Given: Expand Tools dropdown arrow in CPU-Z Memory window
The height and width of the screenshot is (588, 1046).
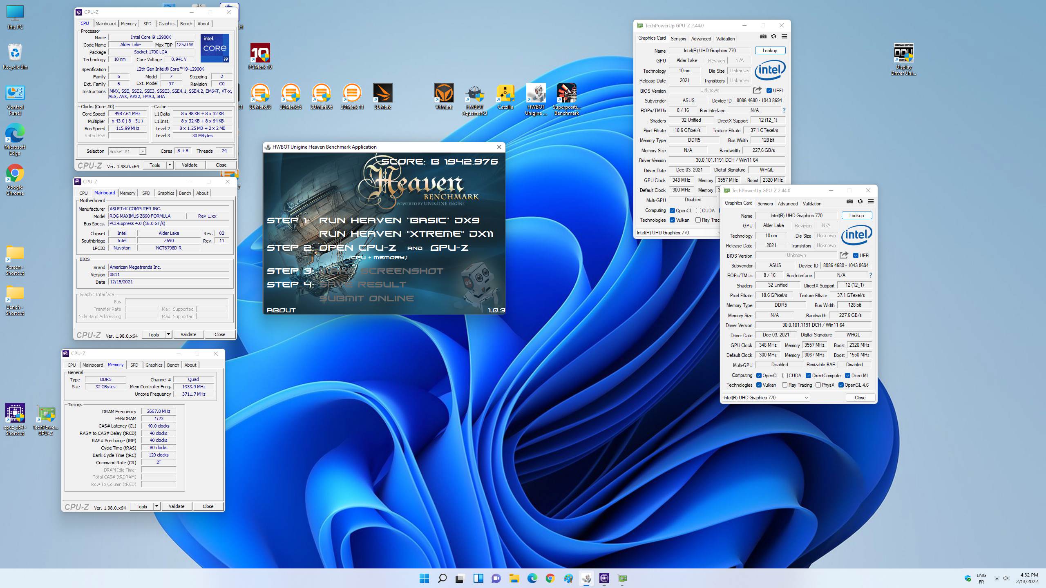Looking at the screenshot, I should pos(156,506).
